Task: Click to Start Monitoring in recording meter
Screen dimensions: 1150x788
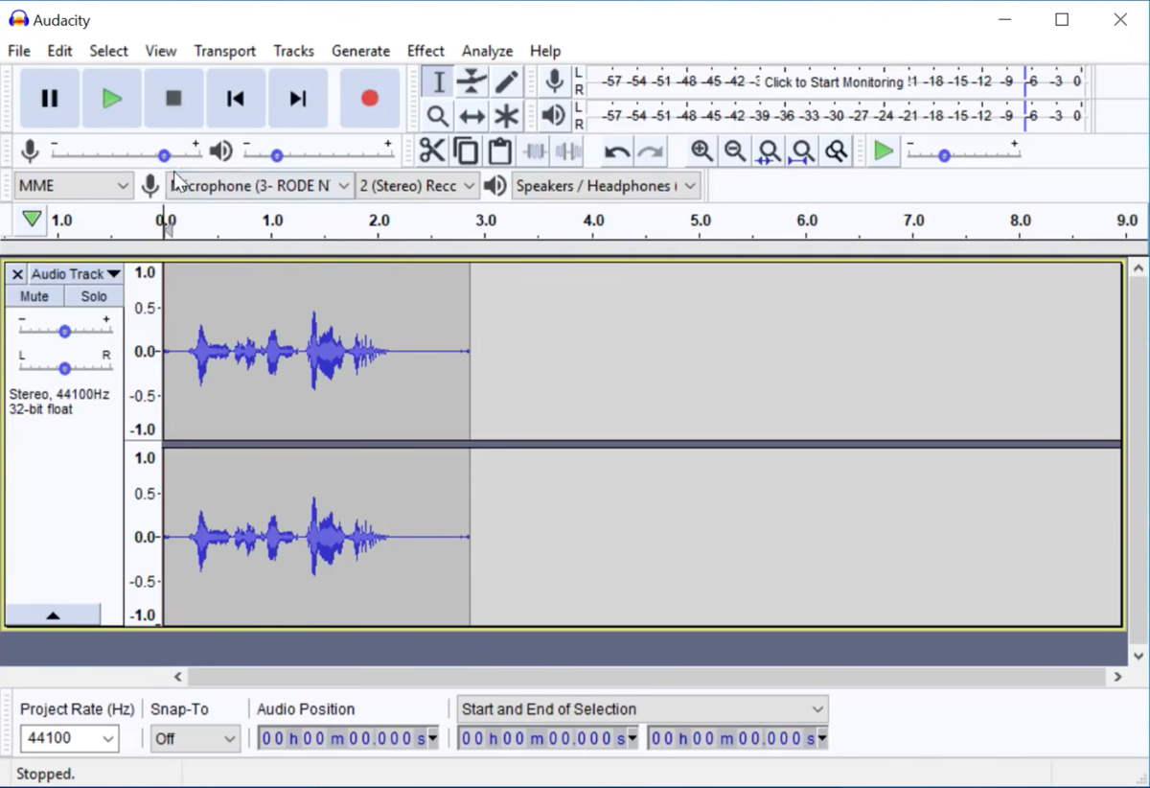Action: point(834,82)
